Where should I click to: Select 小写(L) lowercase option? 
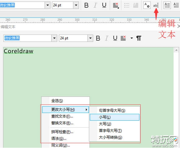point(115,117)
